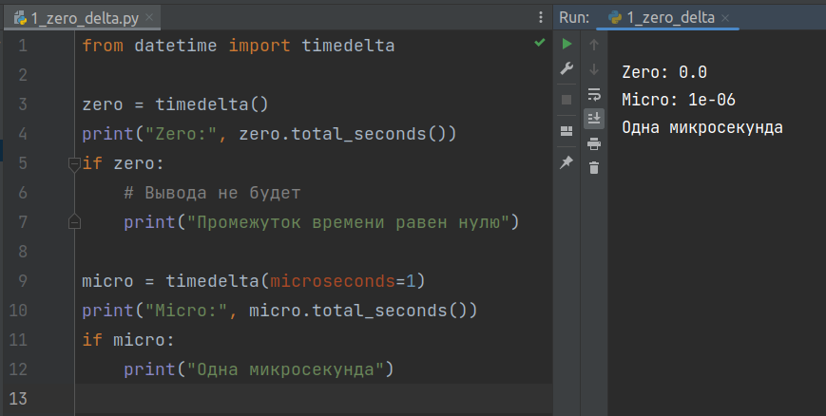The width and height of the screenshot is (826, 416).
Task: Close the 1_zero_delta Run tab
Action: [x=725, y=18]
